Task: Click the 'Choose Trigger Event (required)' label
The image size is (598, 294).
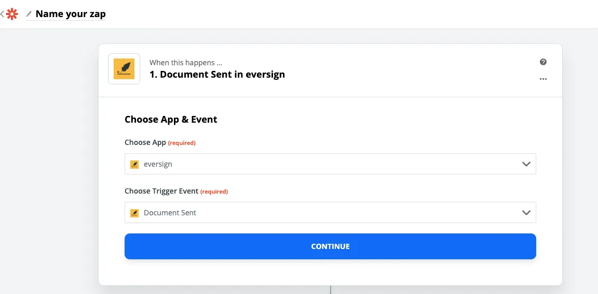Action: click(x=176, y=192)
